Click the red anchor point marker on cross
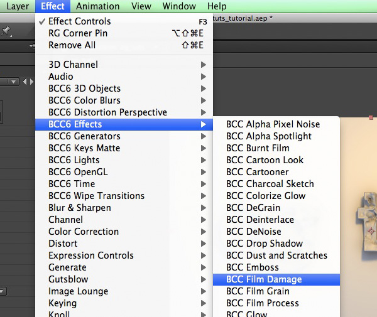Viewport: 377px width, 317px height. [371, 231]
